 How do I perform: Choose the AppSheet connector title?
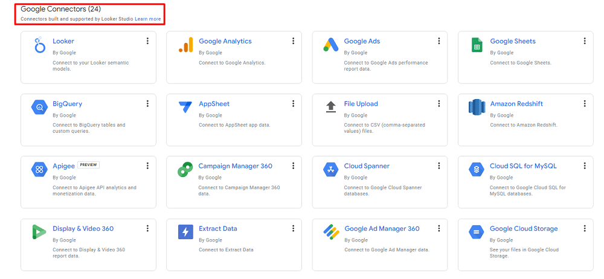(x=214, y=104)
